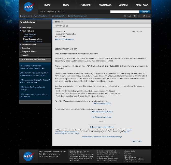The height and width of the screenshot is (165, 171).
Task: Open Office of the Inspector General link
Action: [x=108, y=159]
